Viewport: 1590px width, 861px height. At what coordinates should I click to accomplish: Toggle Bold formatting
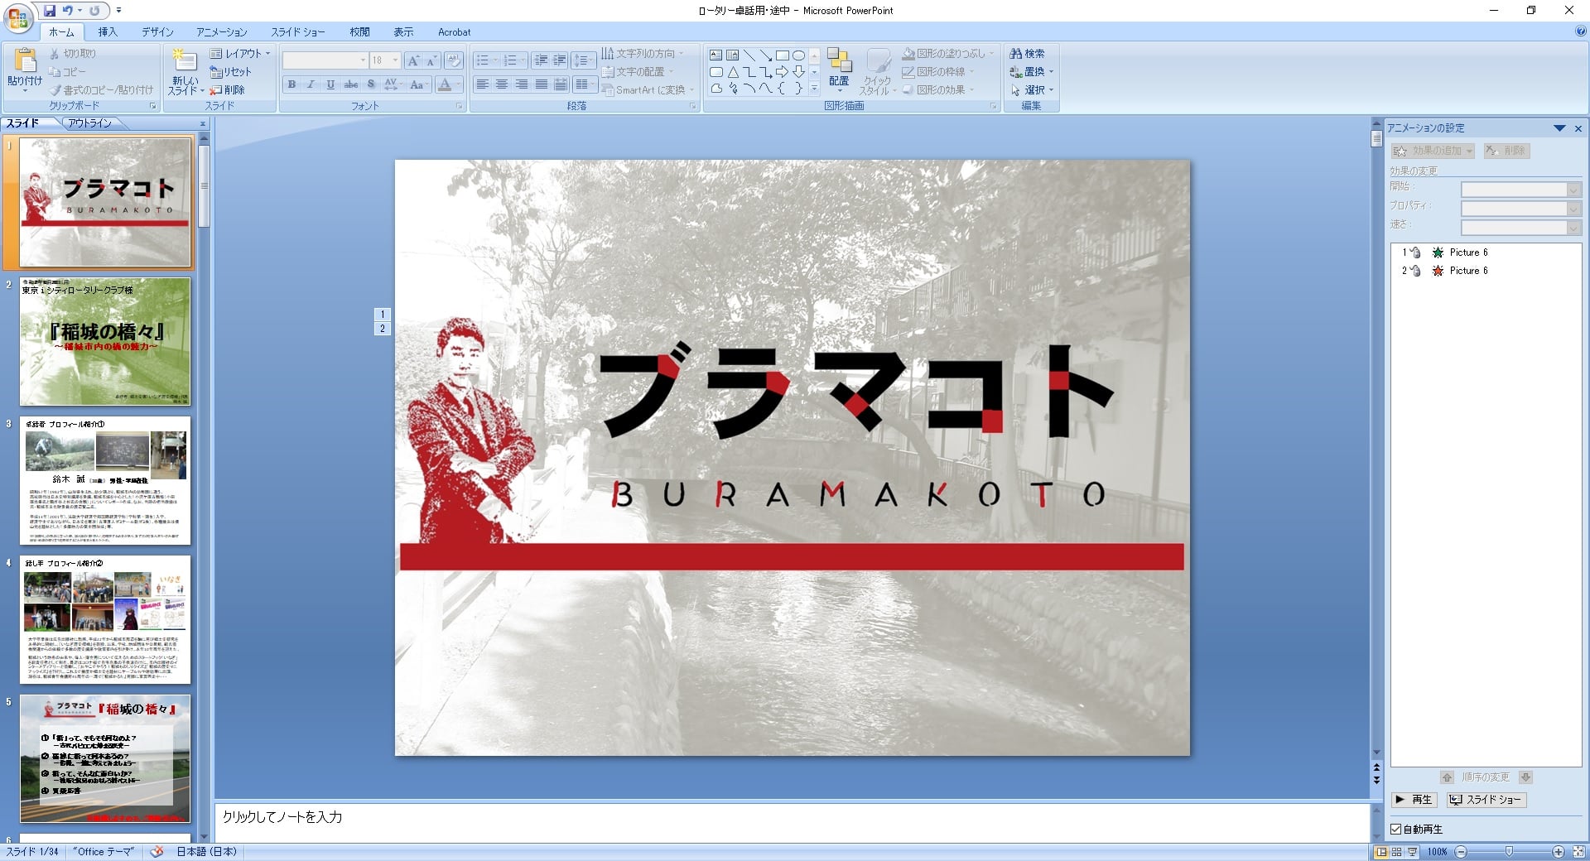(x=291, y=84)
